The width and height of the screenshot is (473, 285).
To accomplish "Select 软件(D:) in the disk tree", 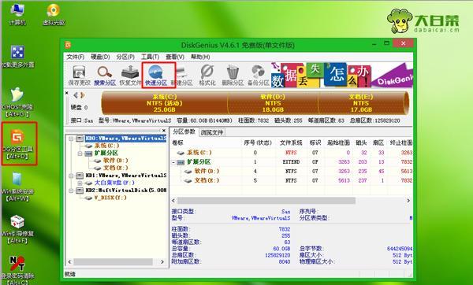I will click(115, 161).
